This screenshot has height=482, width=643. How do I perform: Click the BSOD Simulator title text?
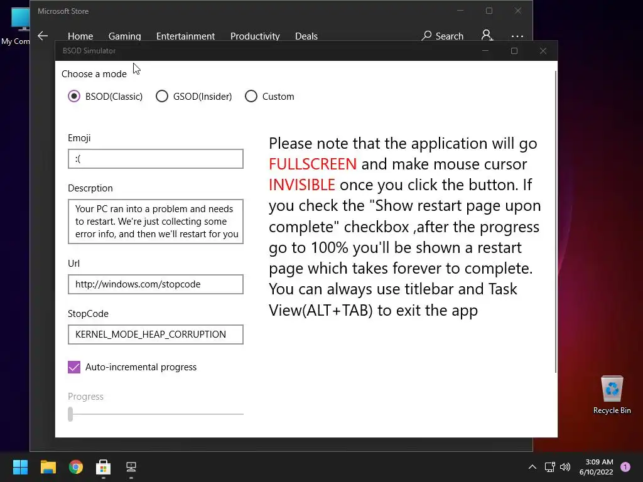click(x=89, y=51)
